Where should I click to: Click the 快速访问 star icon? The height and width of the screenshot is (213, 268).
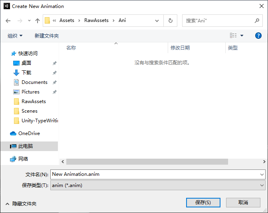[14, 54]
